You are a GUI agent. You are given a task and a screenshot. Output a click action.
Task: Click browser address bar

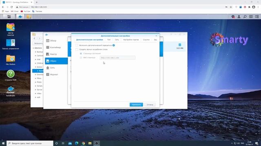pos(120,7)
